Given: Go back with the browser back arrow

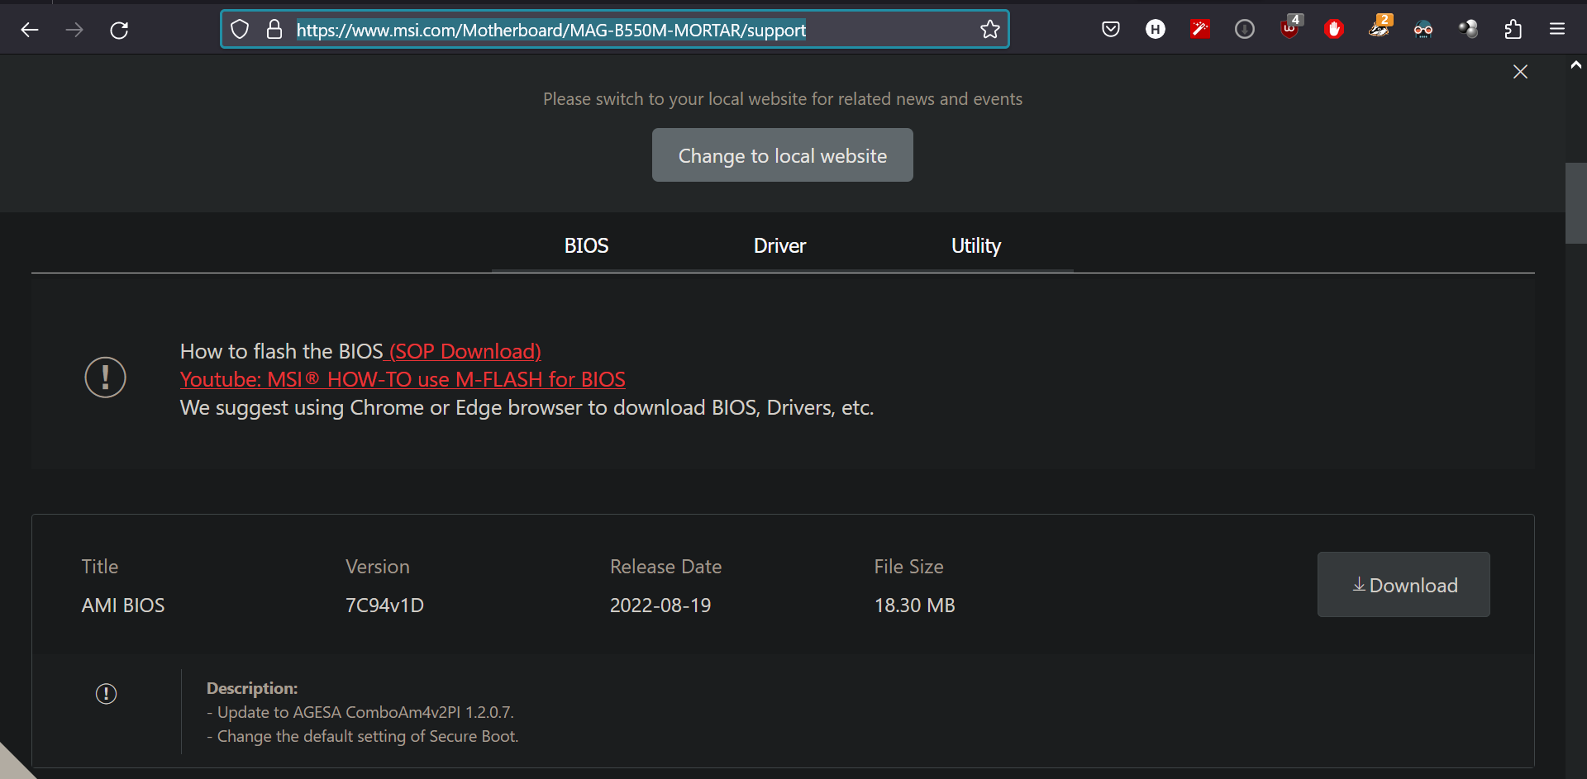Looking at the screenshot, I should click(x=30, y=30).
